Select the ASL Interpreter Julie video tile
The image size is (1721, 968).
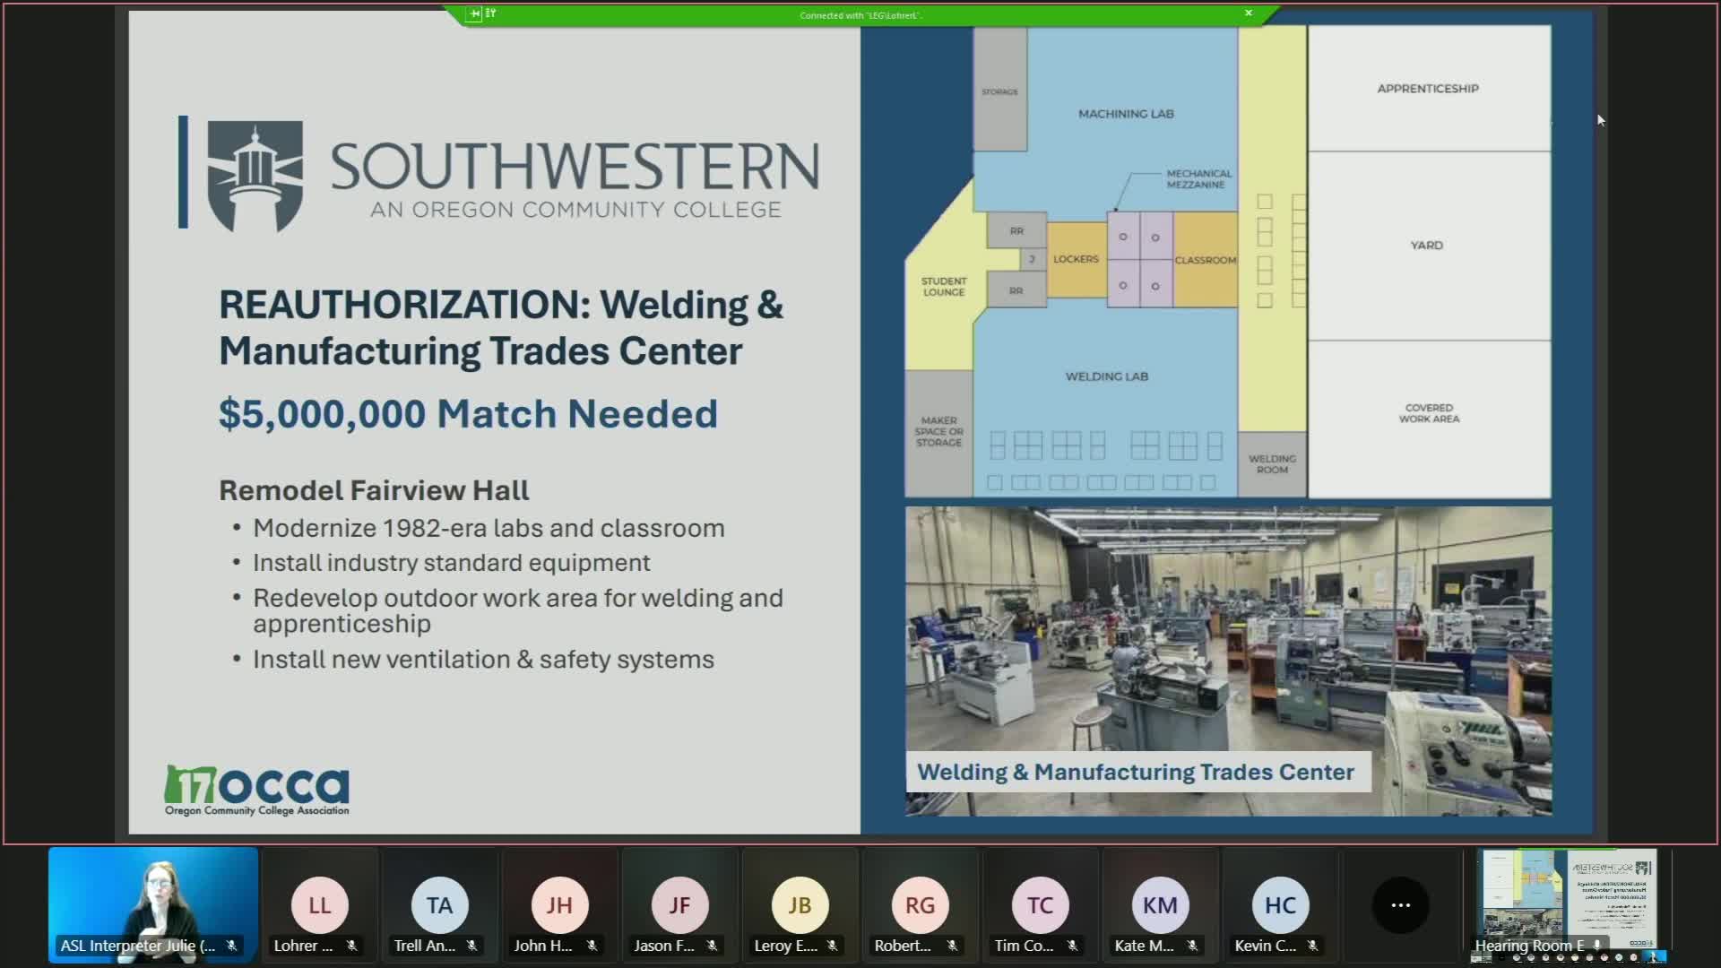coord(153,905)
